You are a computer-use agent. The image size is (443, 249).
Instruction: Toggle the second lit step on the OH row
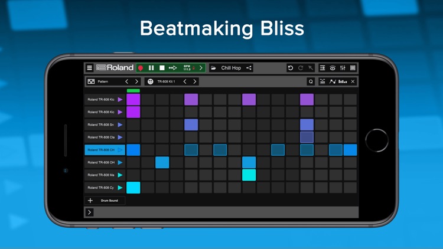pyautogui.click(x=249, y=162)
